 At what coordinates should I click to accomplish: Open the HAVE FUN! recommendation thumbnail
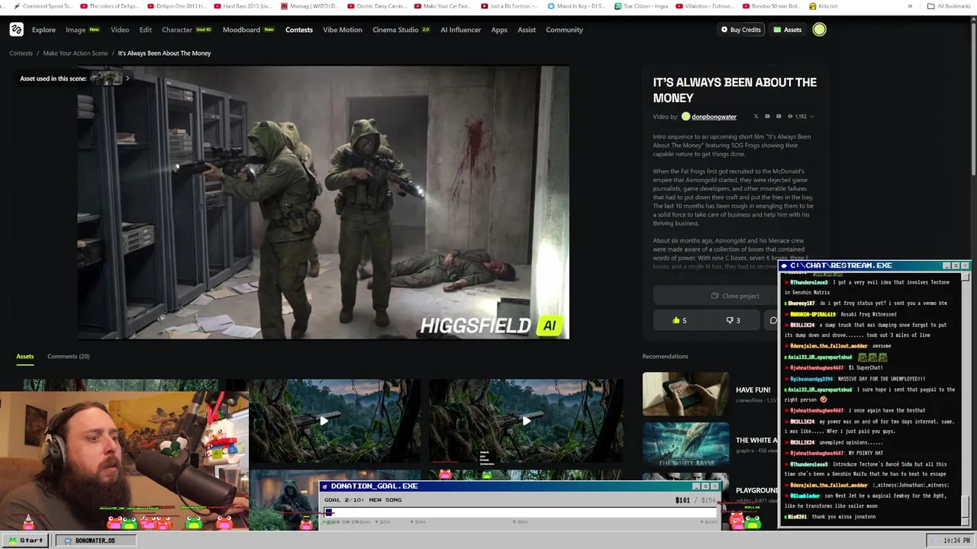(x=685, y=393)
